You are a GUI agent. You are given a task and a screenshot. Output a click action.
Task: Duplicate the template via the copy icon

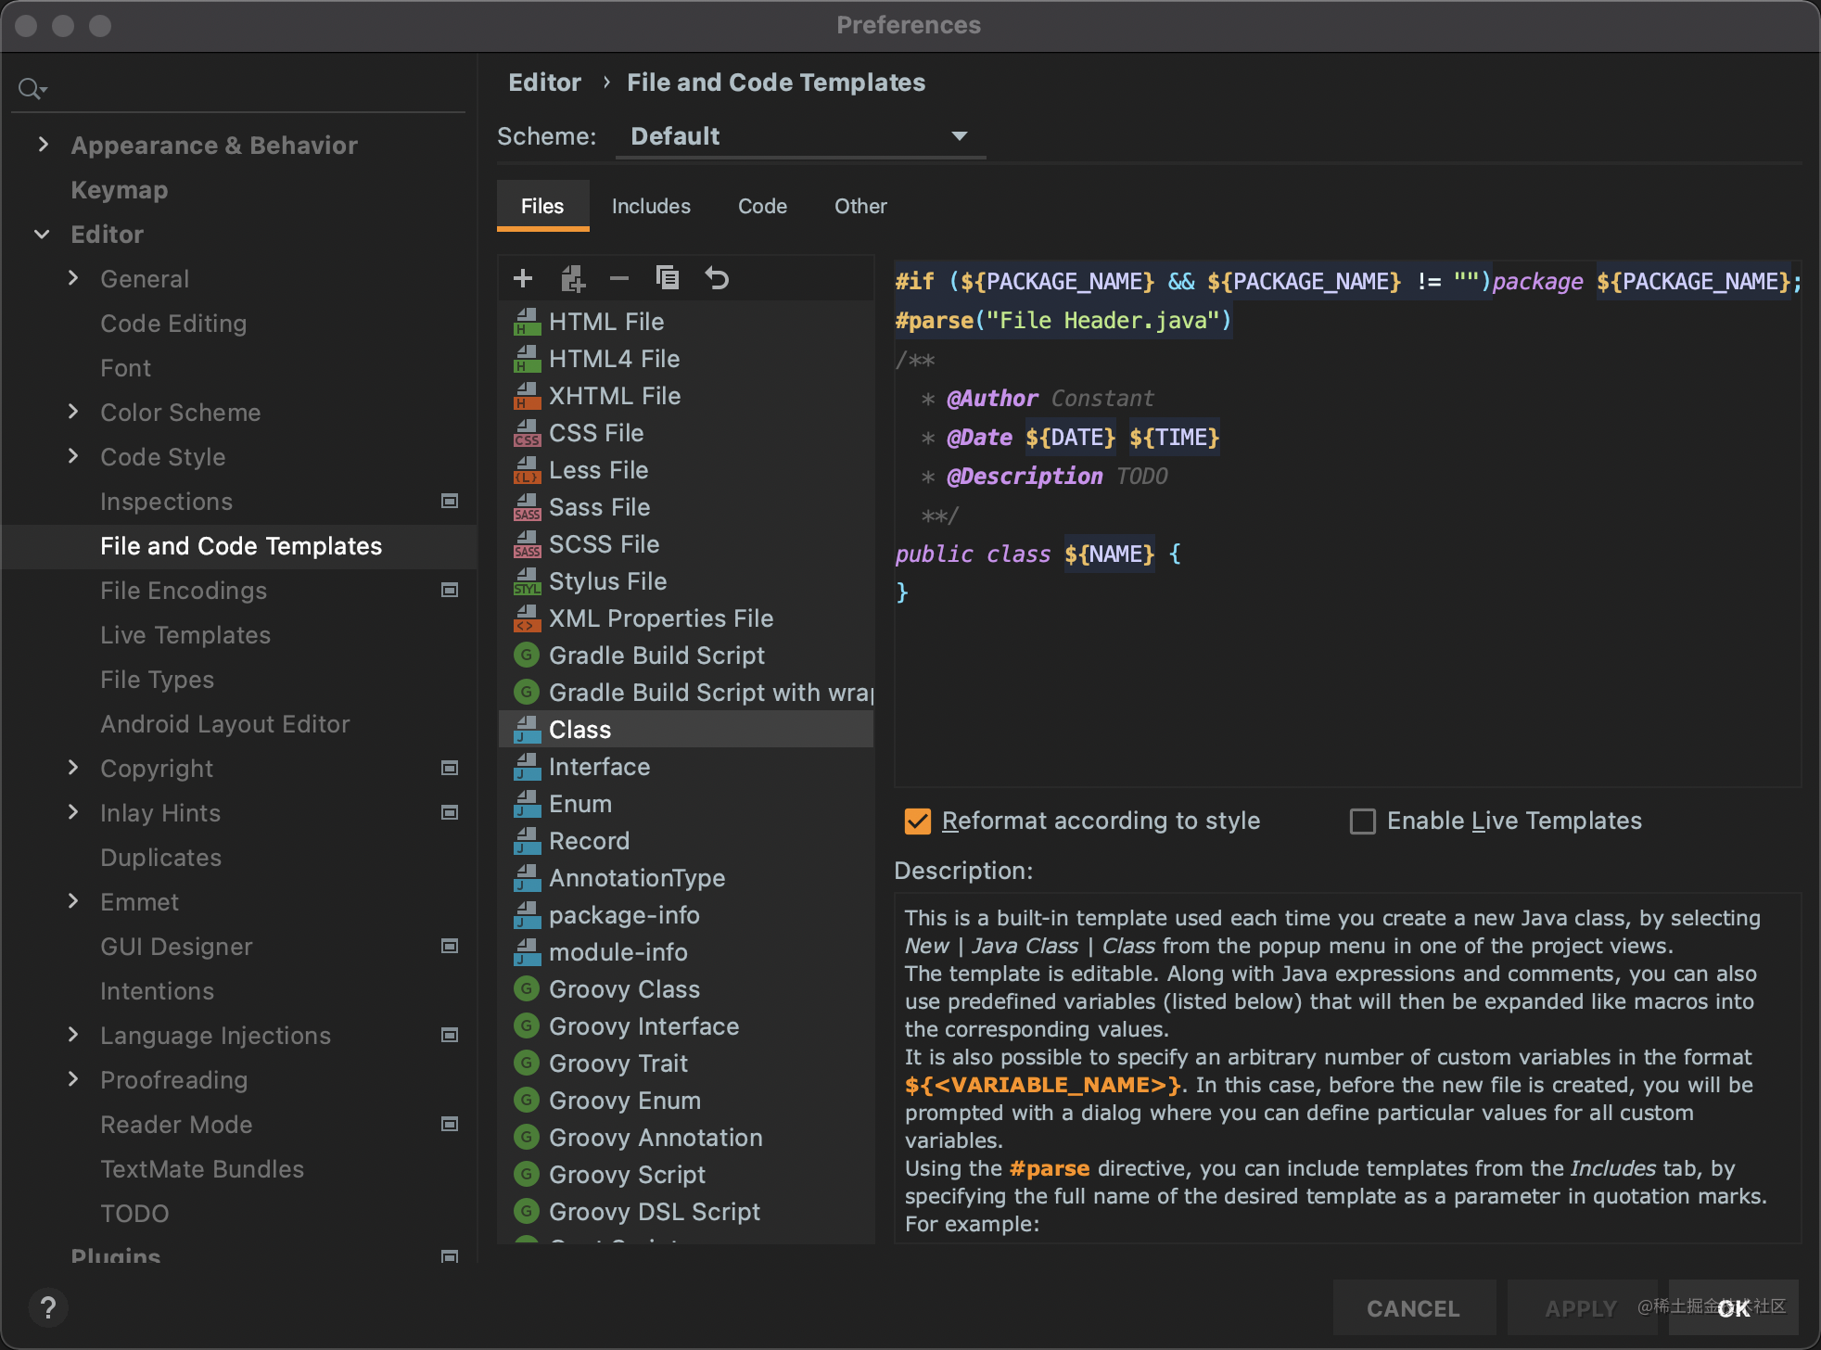tap(668, 277)
